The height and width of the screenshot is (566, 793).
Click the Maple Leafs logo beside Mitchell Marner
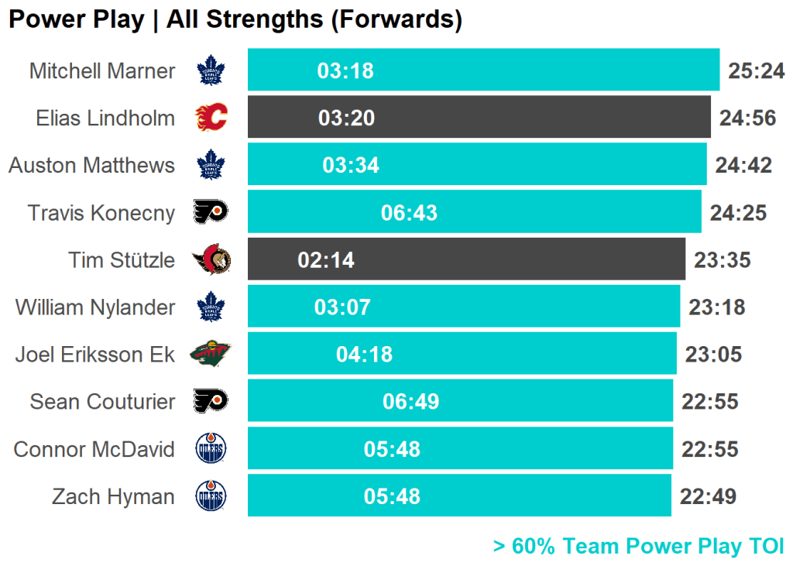[211, 70]
